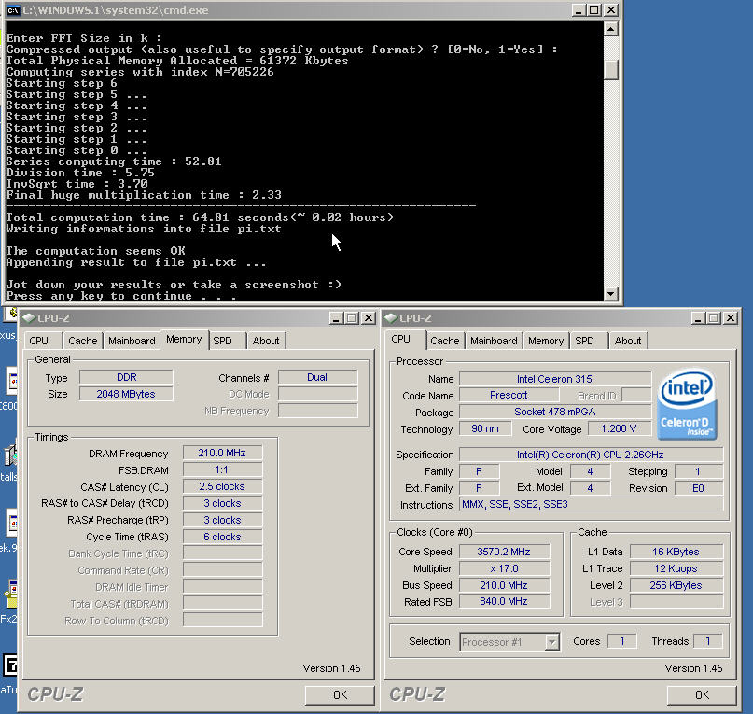The image size is (753, 714).
Task: Click the Instructions field MMX, SSE, SSE2, SSE3
Action: coord(592,505)
